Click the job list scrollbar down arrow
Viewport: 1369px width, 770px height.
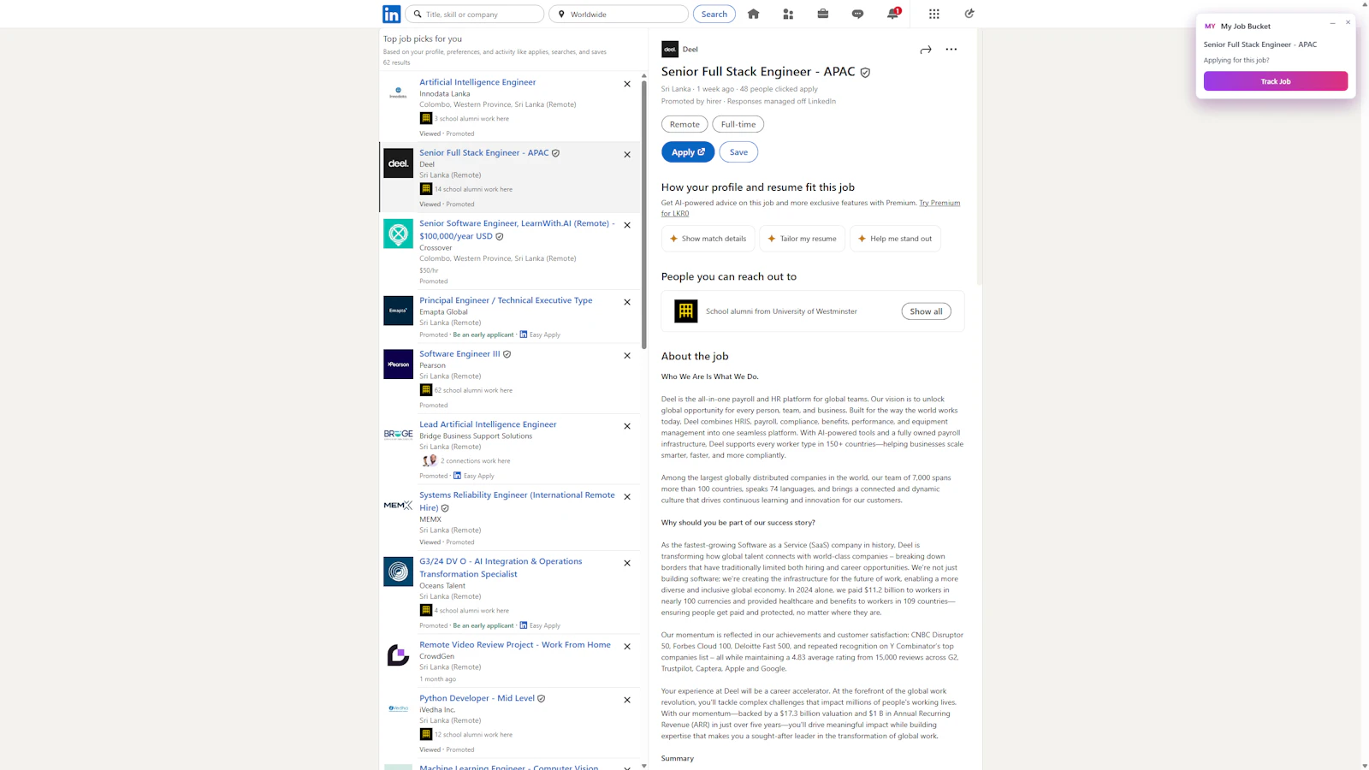click(x=643, y=766)
